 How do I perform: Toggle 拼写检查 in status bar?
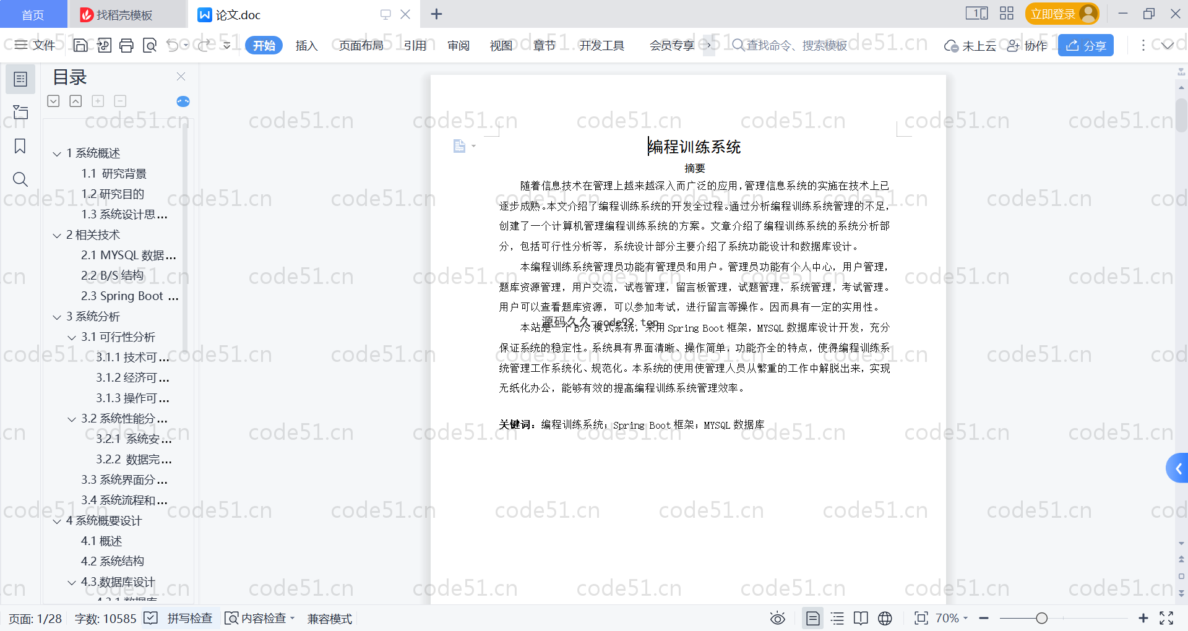189,618
